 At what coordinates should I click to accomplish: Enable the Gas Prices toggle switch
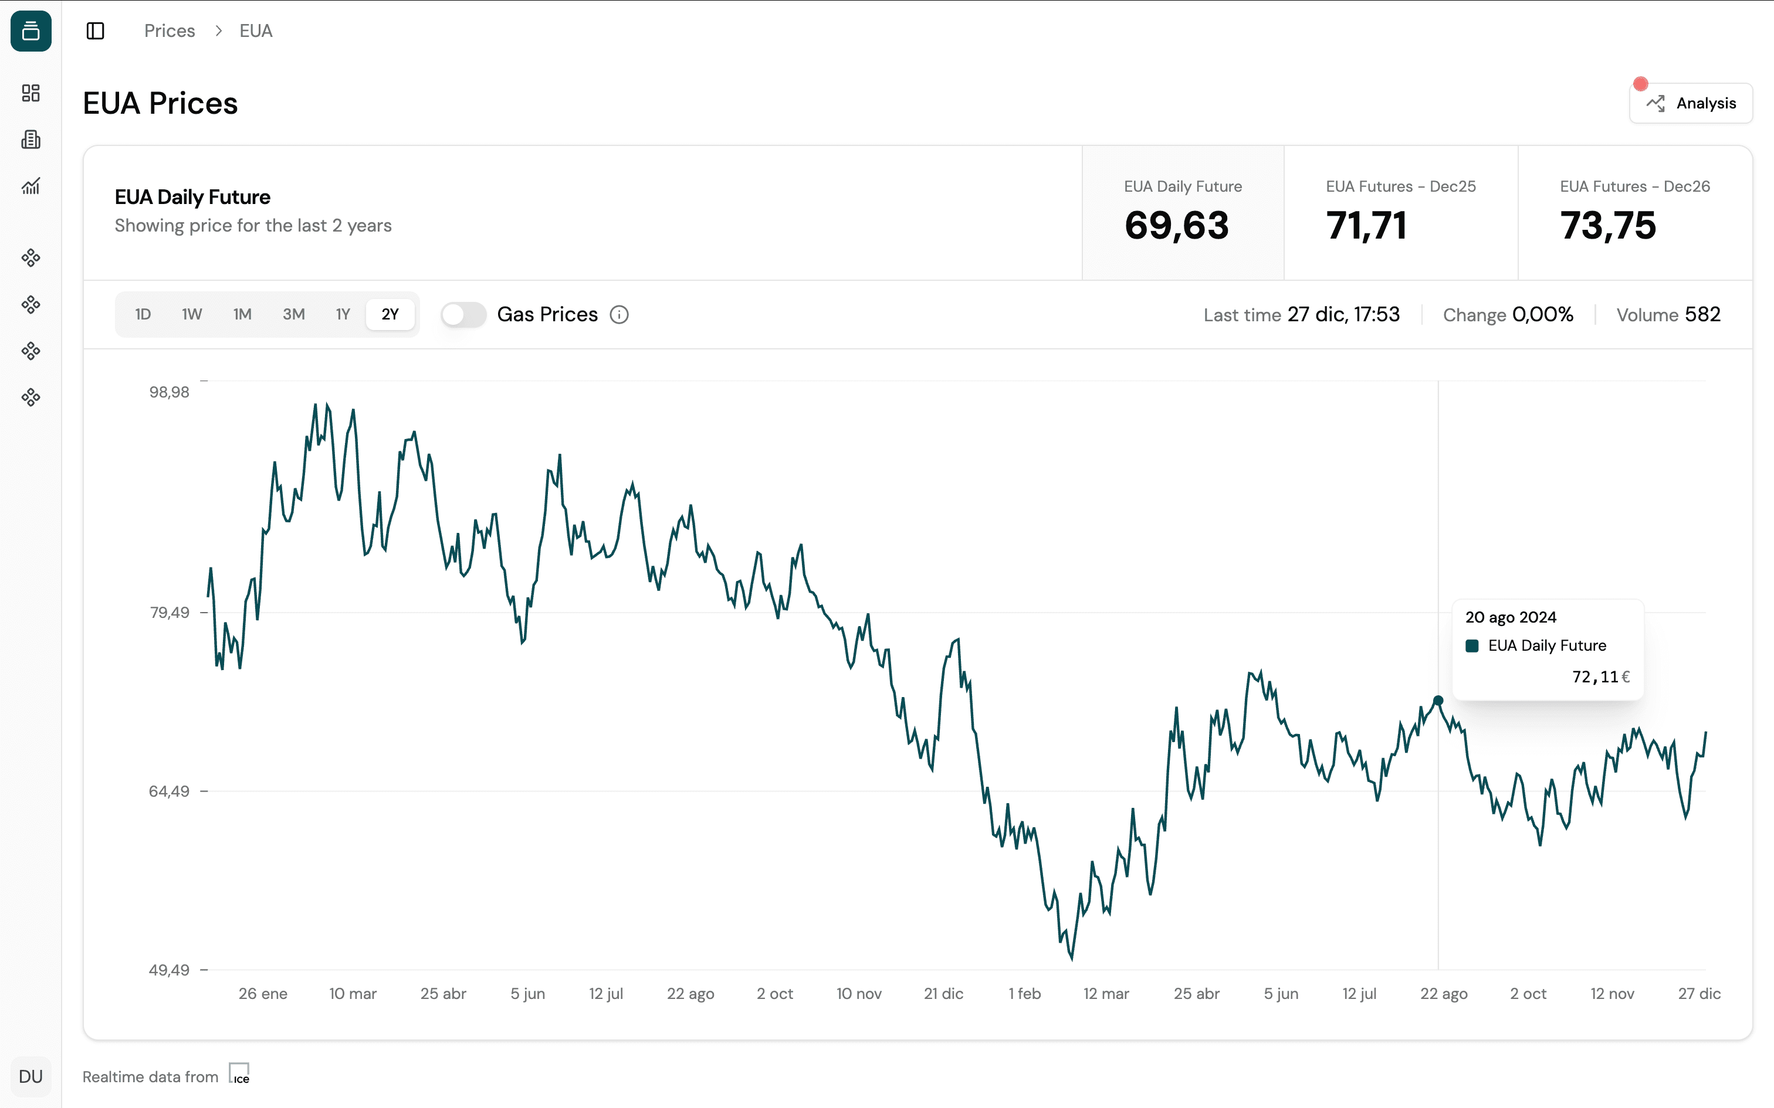tap(463, 314)
